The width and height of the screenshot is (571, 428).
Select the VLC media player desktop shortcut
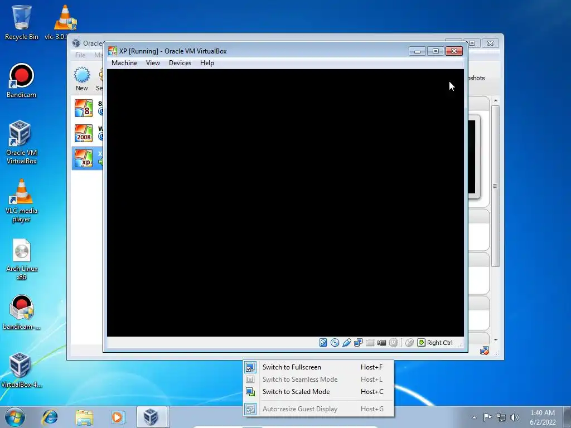coord(21,201)
